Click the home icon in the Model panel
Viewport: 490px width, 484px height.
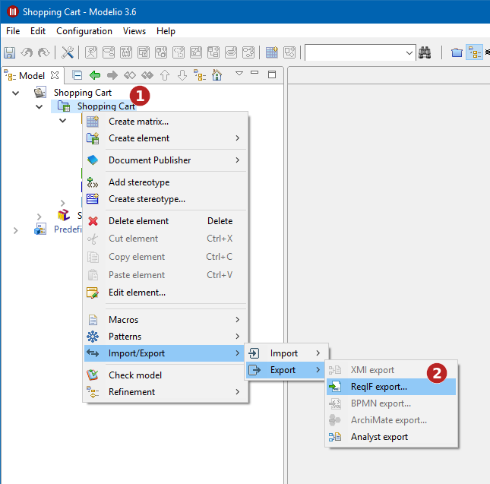[x=217, y=75]
